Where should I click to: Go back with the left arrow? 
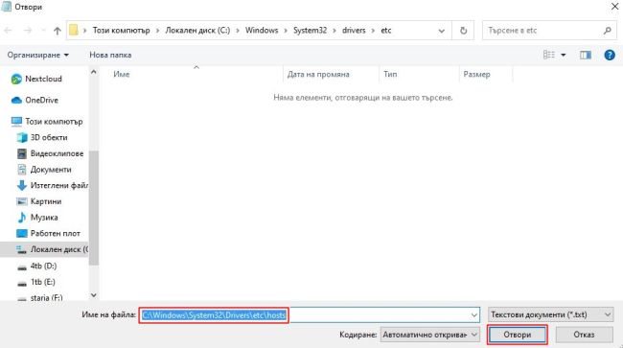9,31
